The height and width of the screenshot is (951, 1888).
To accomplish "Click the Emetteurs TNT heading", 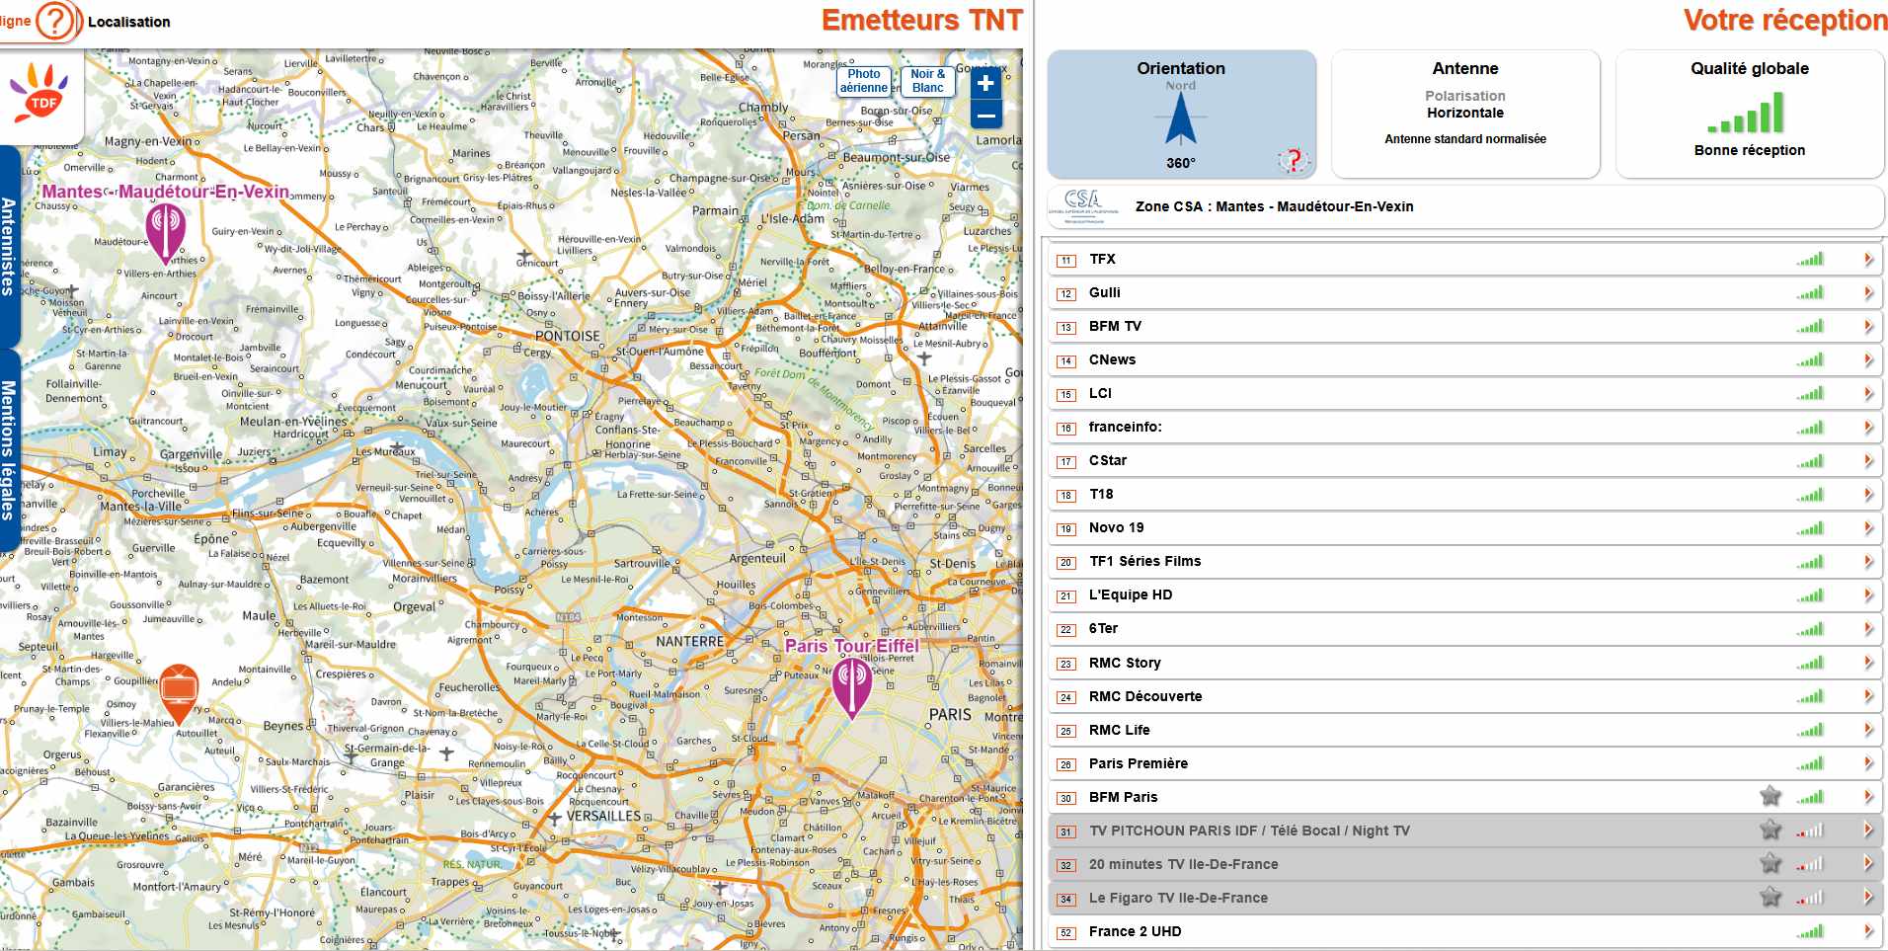I will point(921,20).
